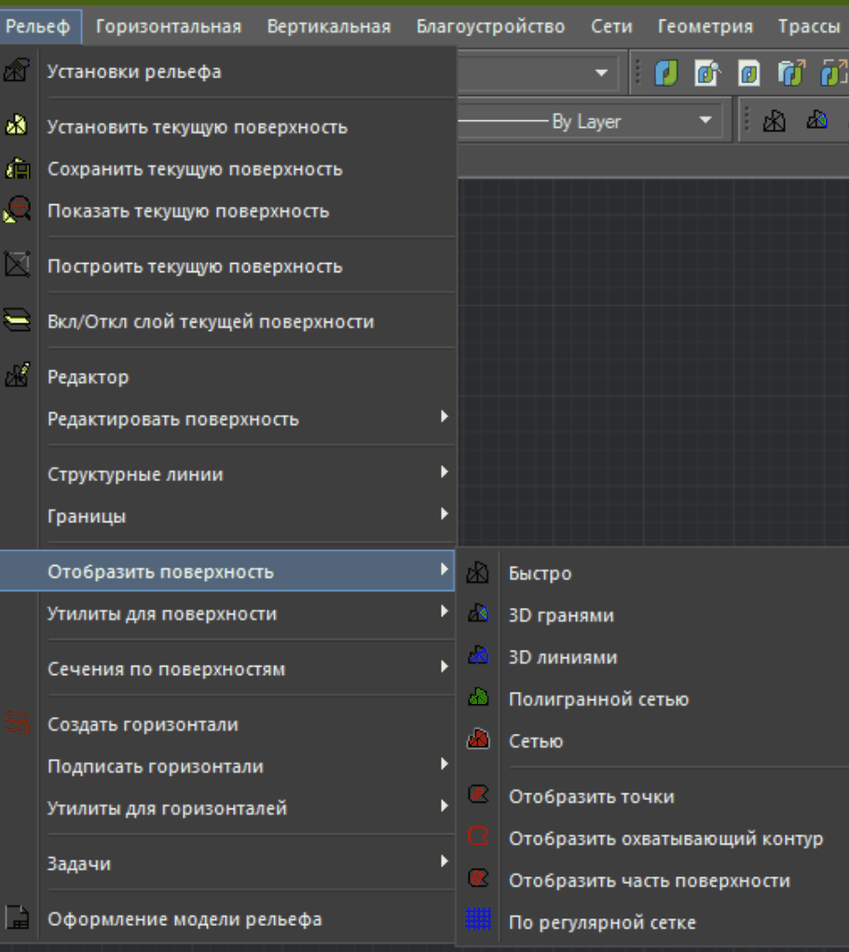Open Оформление модели рельефа
The image size is (849, 952).
tap(185, 919)
